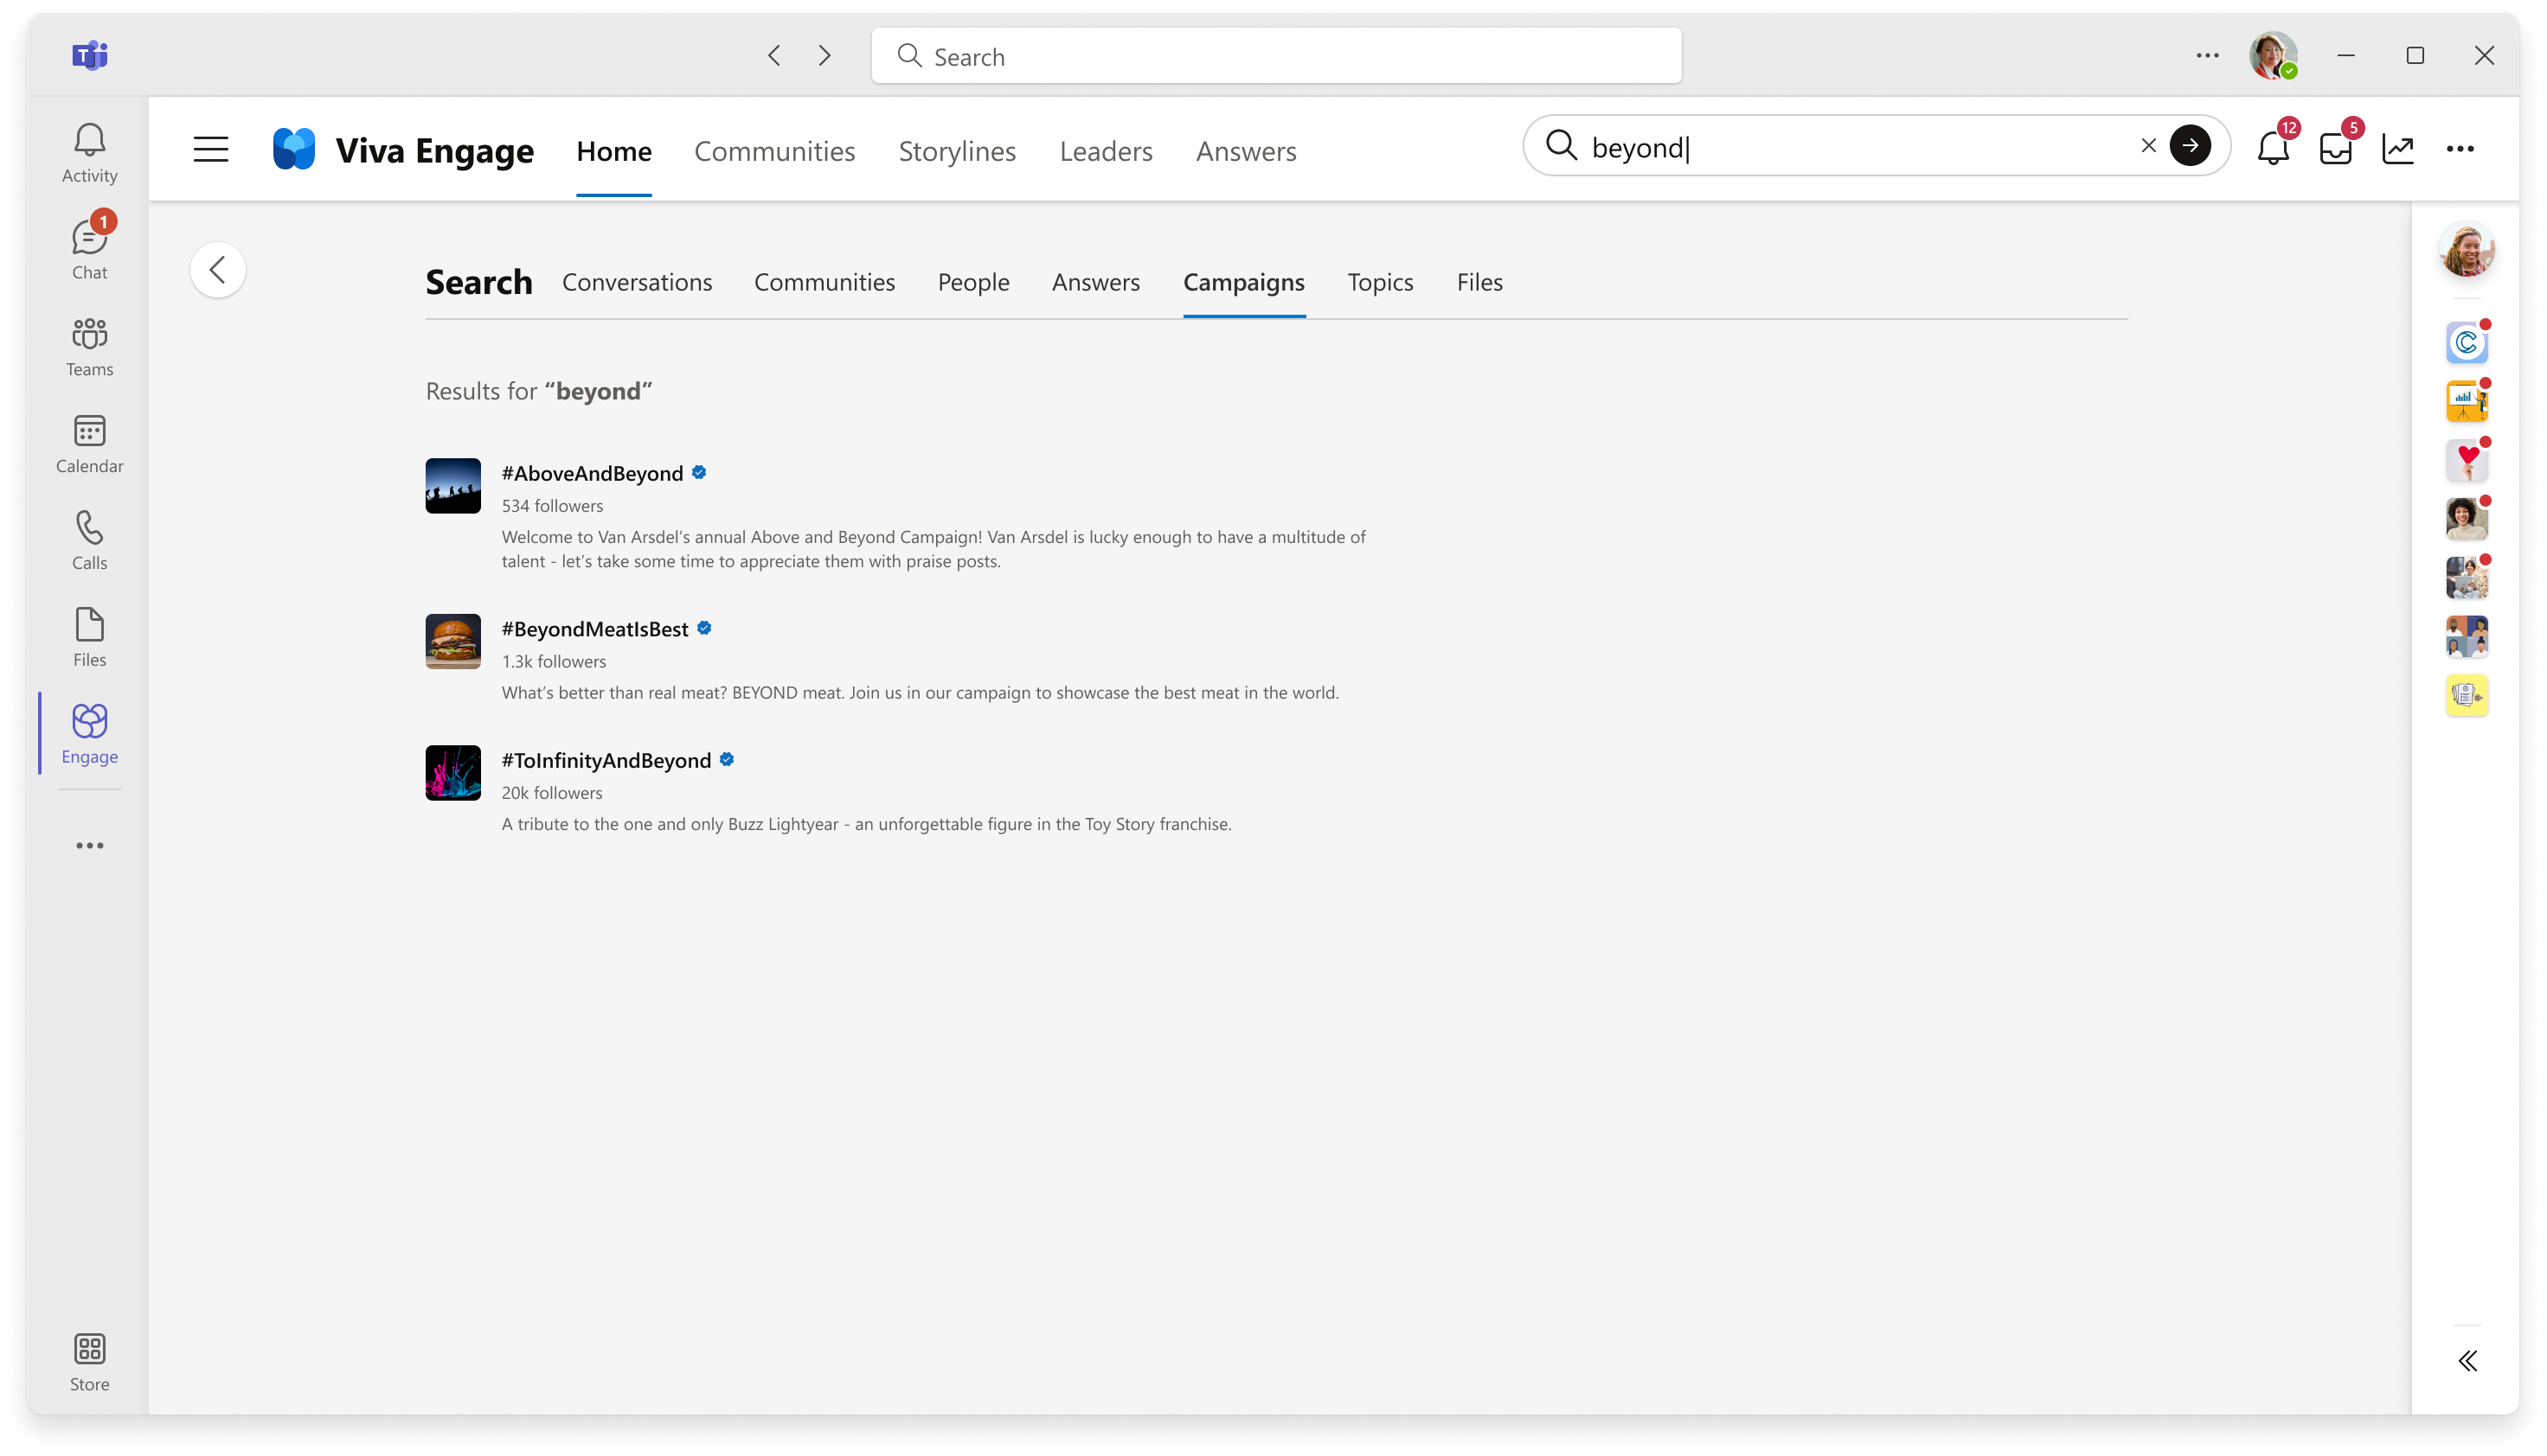Select the Communities tab in search
The height and width of the screenshot is (1456, 2547).
pyautogui.click(x=824, y=281)
